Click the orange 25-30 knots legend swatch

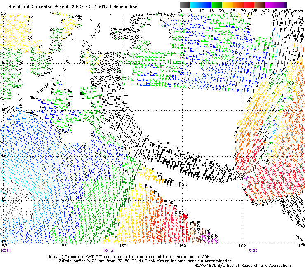[238, 5]
